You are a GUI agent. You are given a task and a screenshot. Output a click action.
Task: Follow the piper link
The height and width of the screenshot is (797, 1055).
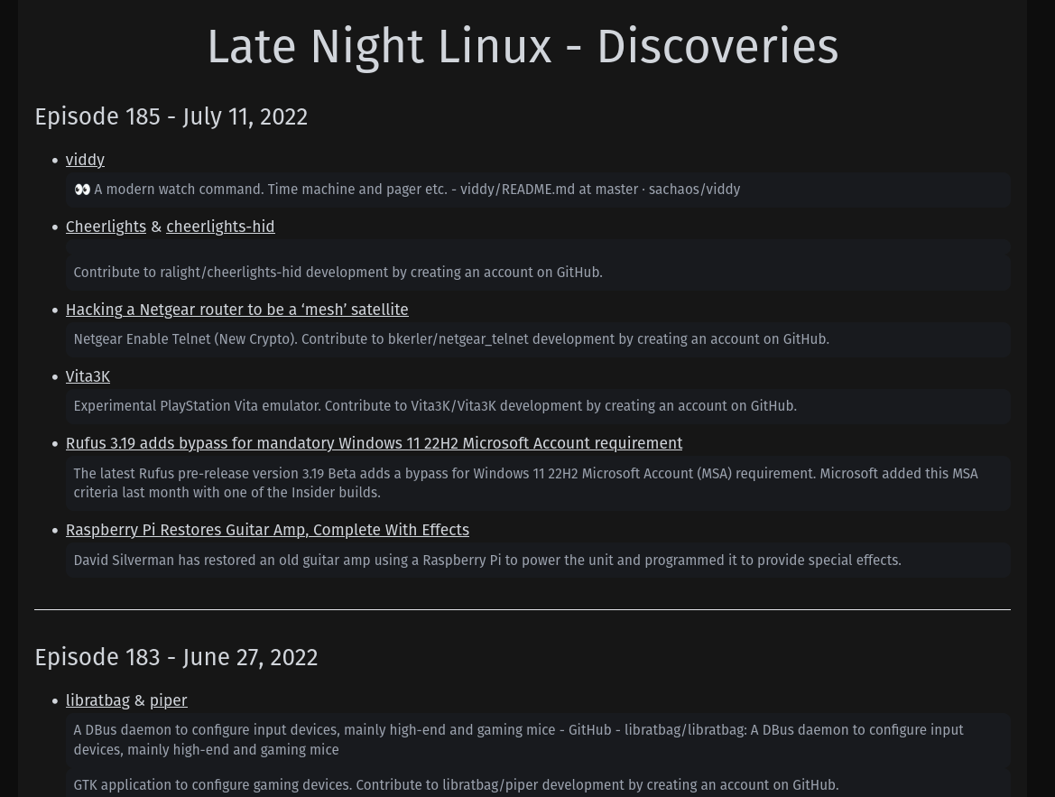(x=168, y=700)
